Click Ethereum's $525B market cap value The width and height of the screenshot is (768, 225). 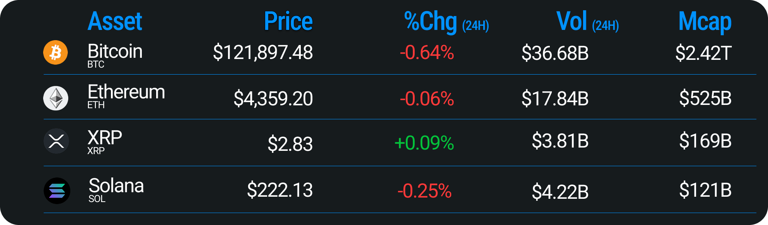[x=705, y=98]
